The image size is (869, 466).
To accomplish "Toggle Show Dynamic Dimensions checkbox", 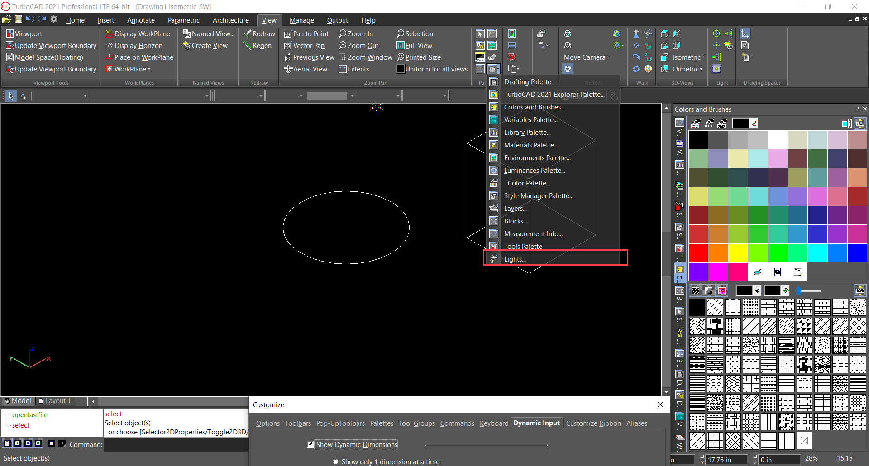I will pos(310,445).
